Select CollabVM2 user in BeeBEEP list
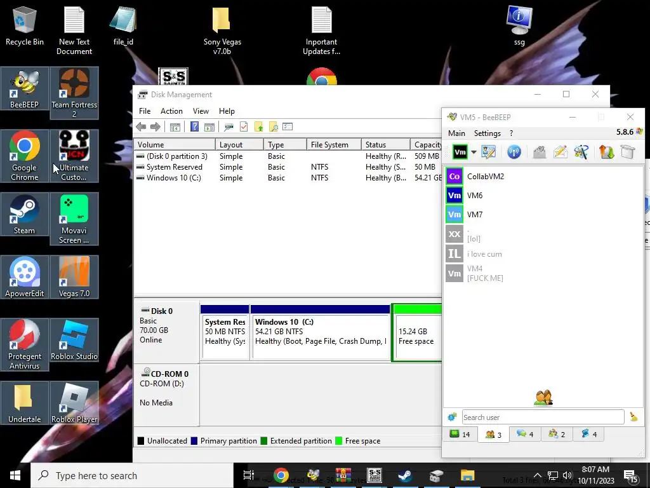650x488 pixels. click(543, 177)
